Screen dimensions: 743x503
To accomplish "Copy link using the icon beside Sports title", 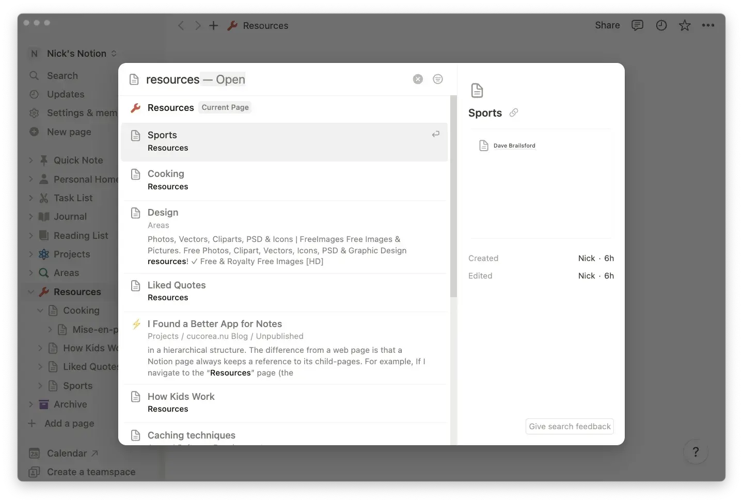I will (x=514, y=112).
